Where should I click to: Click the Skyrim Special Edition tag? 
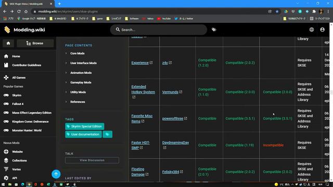coord(84,126)
